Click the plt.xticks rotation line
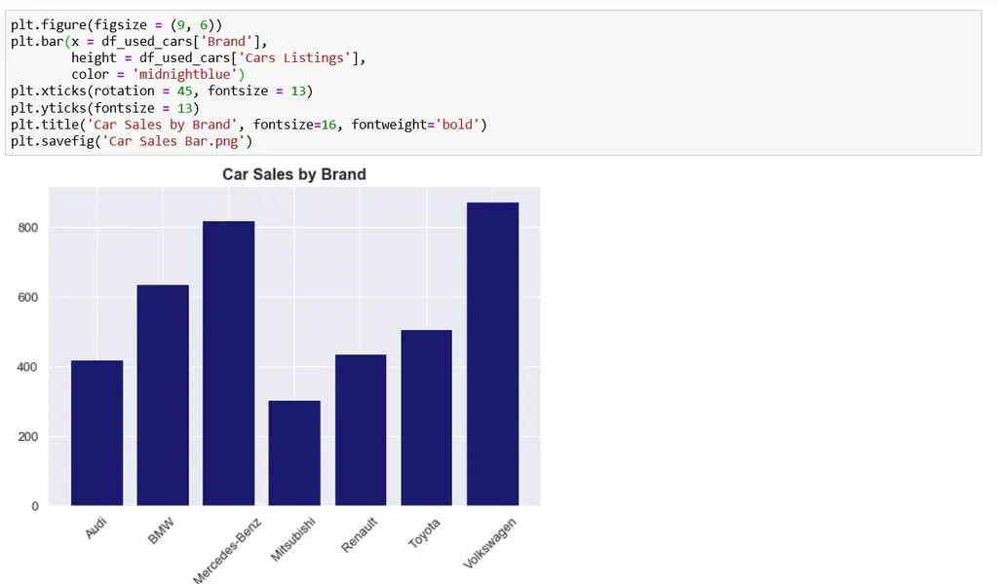The width and height of the screenshot is (998, 584). pyautogui.click(x=162, y=91)
